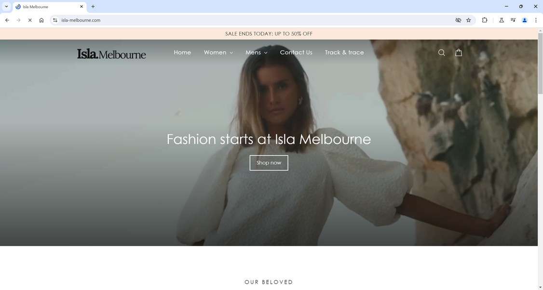The height and width of the screenshot is (290, 543).
Task: Click the Shop now button
Action: pyautogui.click(x=269, y=163)
